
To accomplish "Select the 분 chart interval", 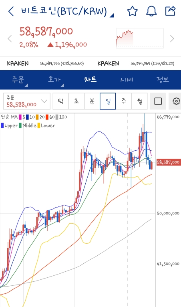I will click(x=92, y=101).
